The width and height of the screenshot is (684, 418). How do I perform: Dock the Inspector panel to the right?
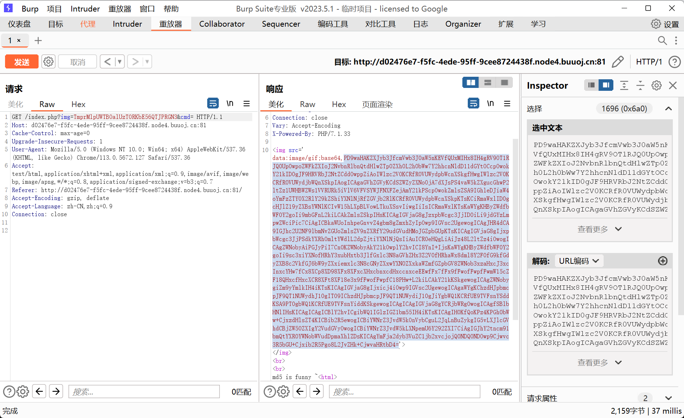point(606,85)
